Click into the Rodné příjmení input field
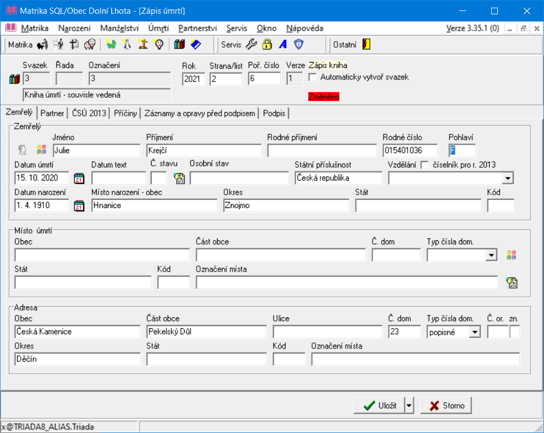The image size is (544, 433). click(322, 150)
